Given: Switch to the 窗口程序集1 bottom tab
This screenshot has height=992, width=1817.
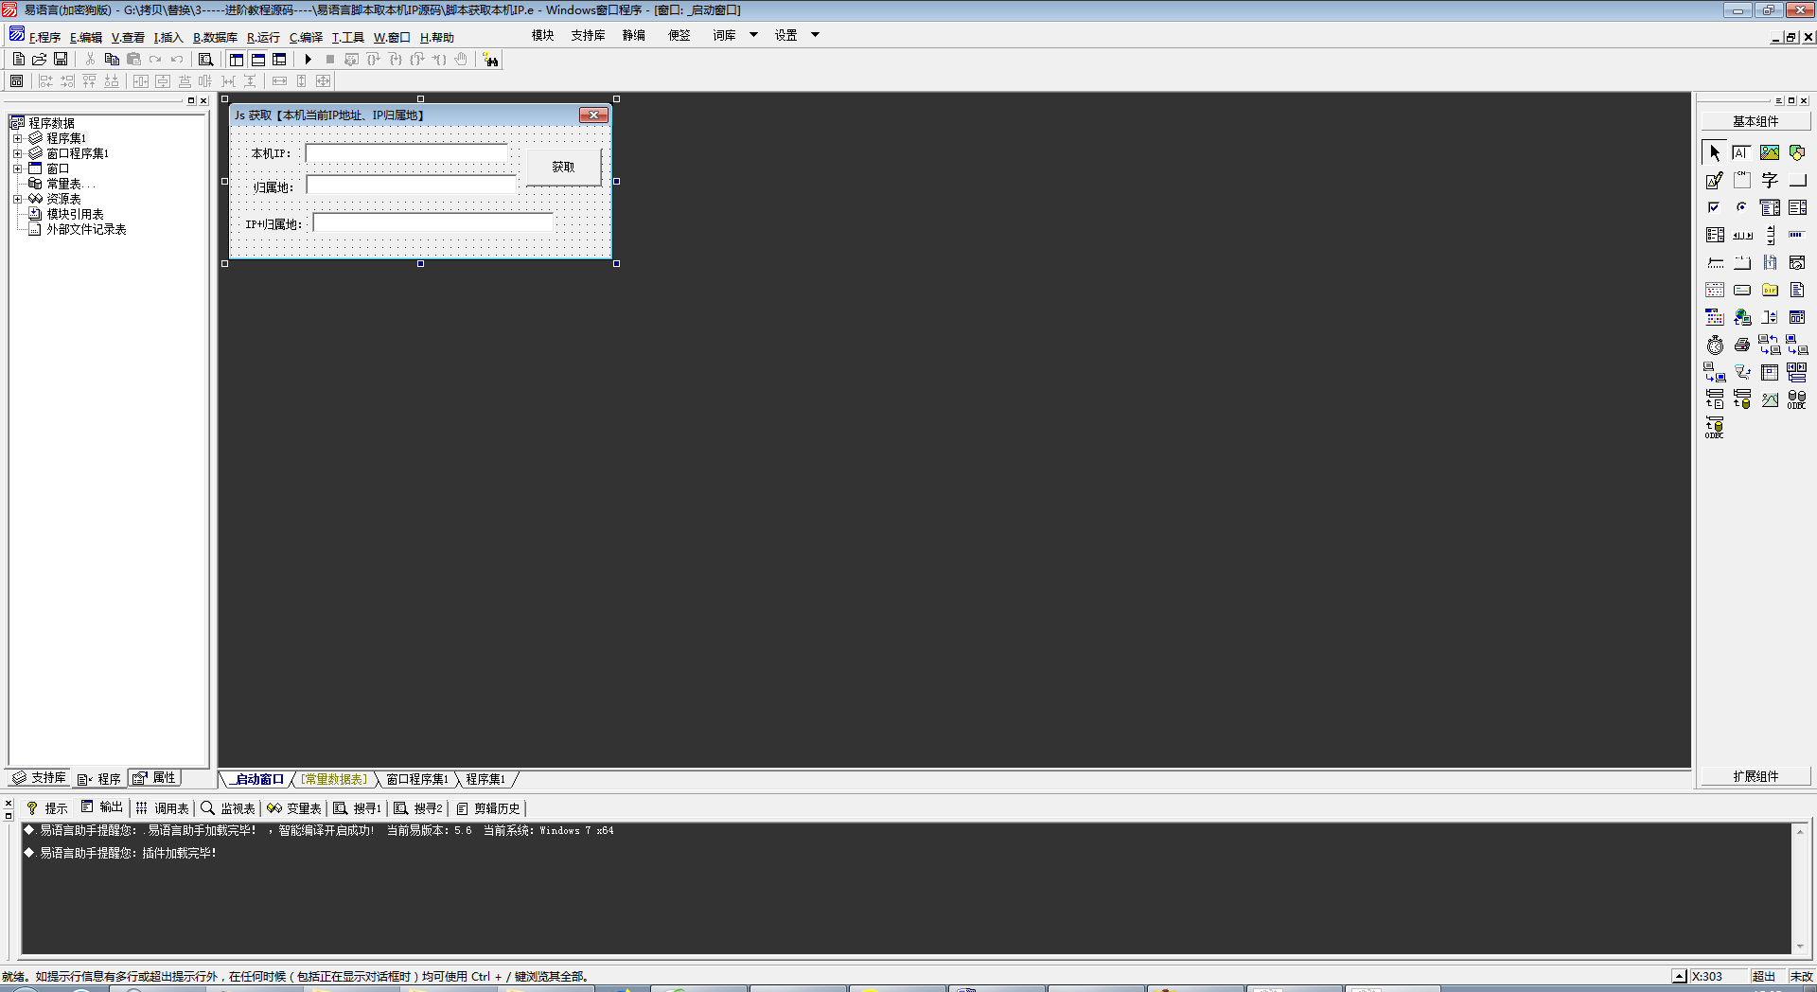Looking at the screenshot, I should pyautogui.click(x=416, y=779).
